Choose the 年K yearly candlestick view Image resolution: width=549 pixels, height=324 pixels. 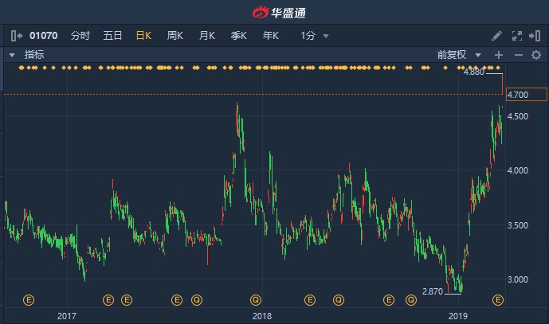pos(271,36)
